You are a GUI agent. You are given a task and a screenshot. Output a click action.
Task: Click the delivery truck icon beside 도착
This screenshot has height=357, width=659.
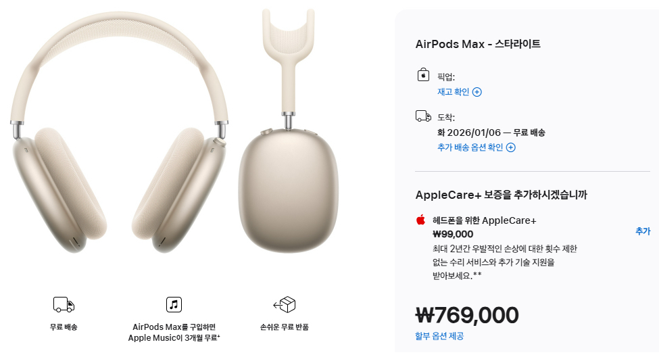(423, 116)
